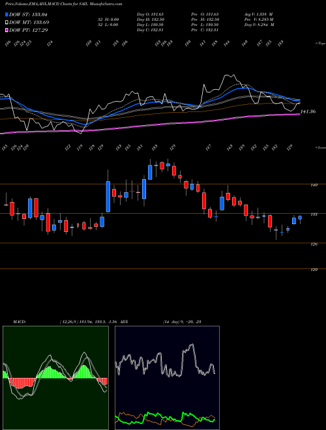Viewport: 326px width, 430px height.
Task: Click the Pre C: 132.31 reading
Action: [205, 30]
